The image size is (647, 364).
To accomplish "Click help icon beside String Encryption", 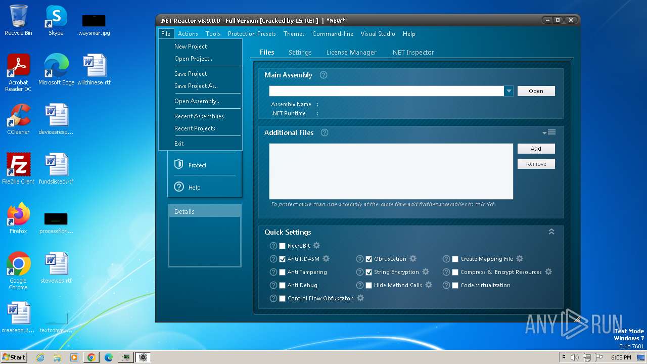I will [x=360, y=272].
